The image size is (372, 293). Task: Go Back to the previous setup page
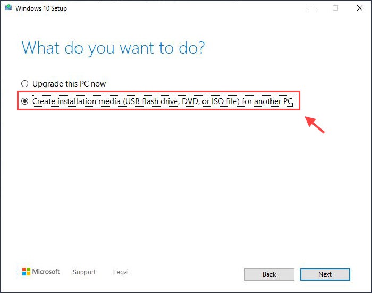[x=269, y=274]
